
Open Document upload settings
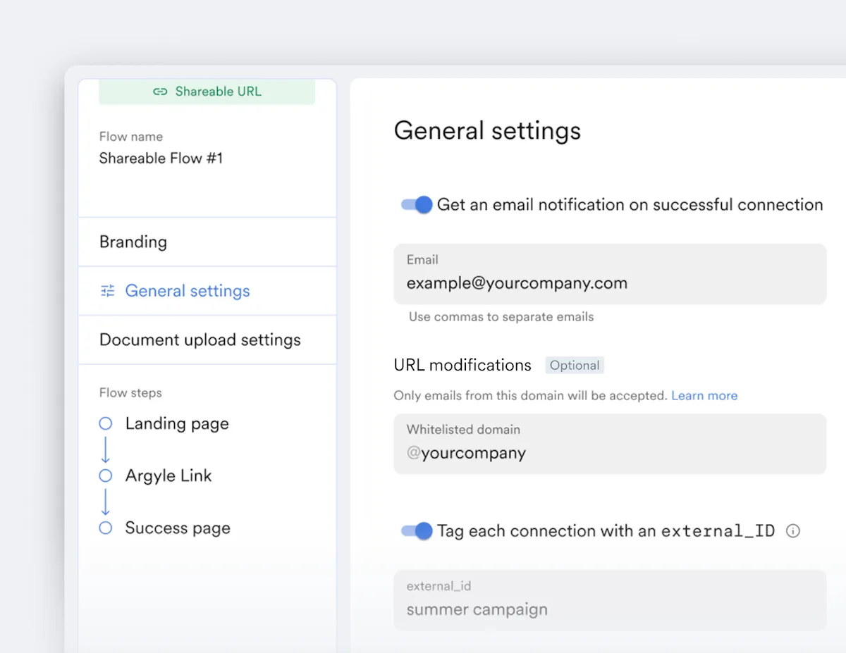point(200,340)
